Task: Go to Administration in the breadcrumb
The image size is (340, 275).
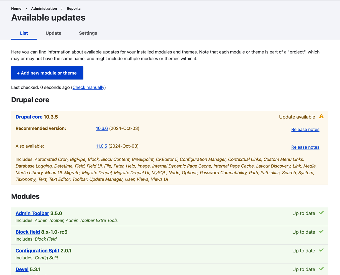Action: coord(44,9)
